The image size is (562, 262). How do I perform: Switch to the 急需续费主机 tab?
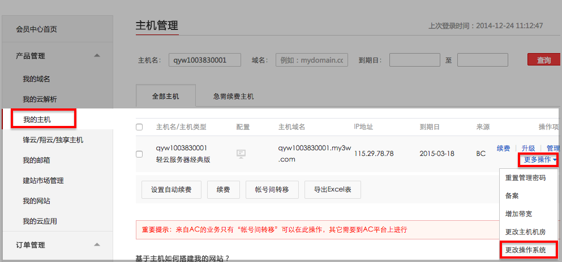[233, 96]
